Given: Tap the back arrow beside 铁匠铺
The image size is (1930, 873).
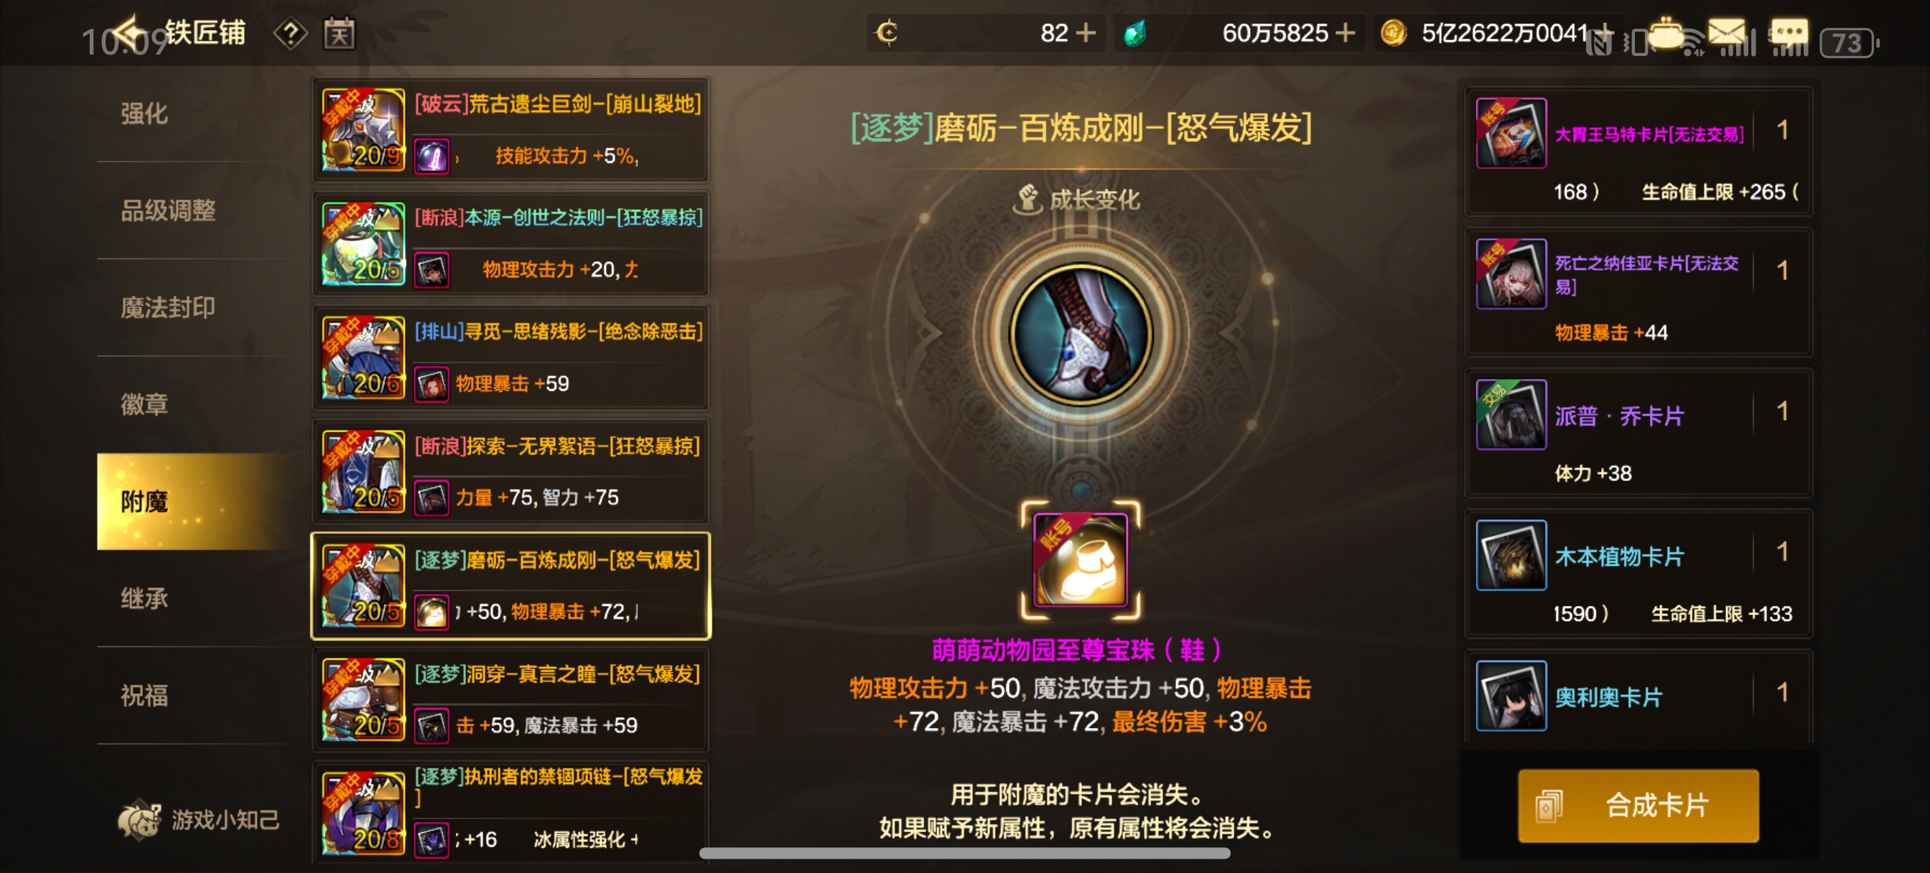Looking at the screenshot, I should [x=133, y=32].
